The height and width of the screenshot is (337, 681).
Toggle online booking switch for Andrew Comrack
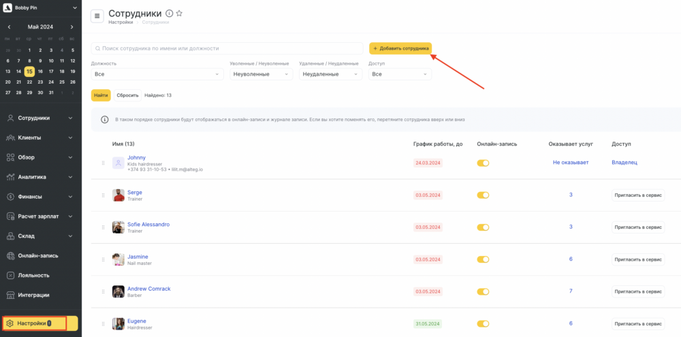coord(483,291)
